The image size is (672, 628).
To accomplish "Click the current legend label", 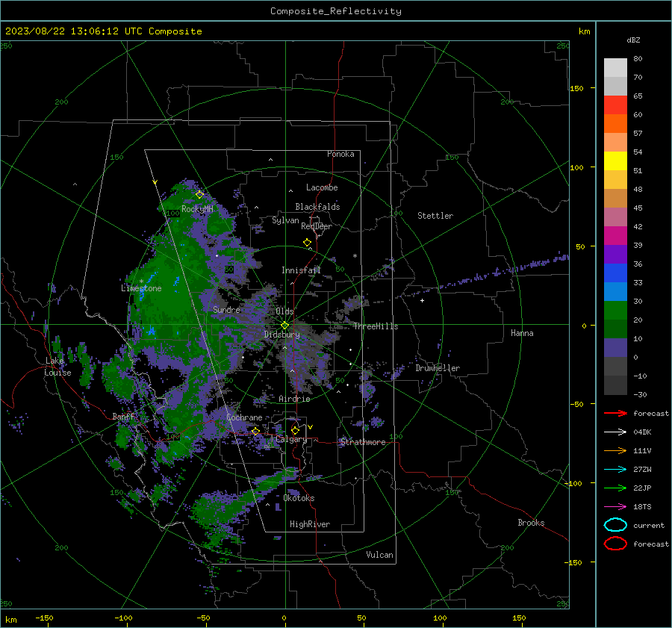I will tap(649, 525).
